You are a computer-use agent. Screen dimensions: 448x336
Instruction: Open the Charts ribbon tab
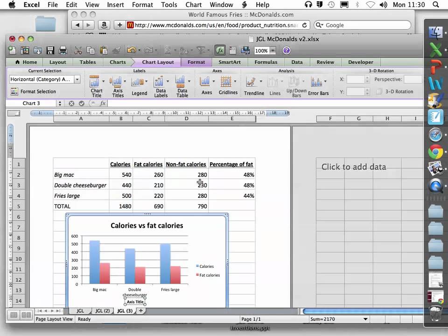click(x=118, y=62)
